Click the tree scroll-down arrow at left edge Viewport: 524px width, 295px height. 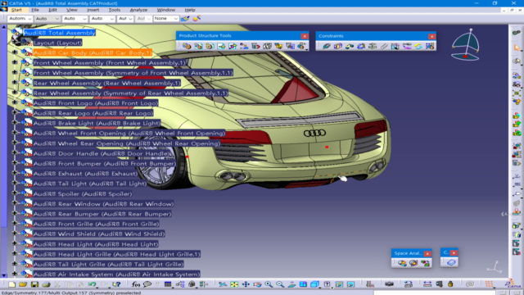coord(3,275)
